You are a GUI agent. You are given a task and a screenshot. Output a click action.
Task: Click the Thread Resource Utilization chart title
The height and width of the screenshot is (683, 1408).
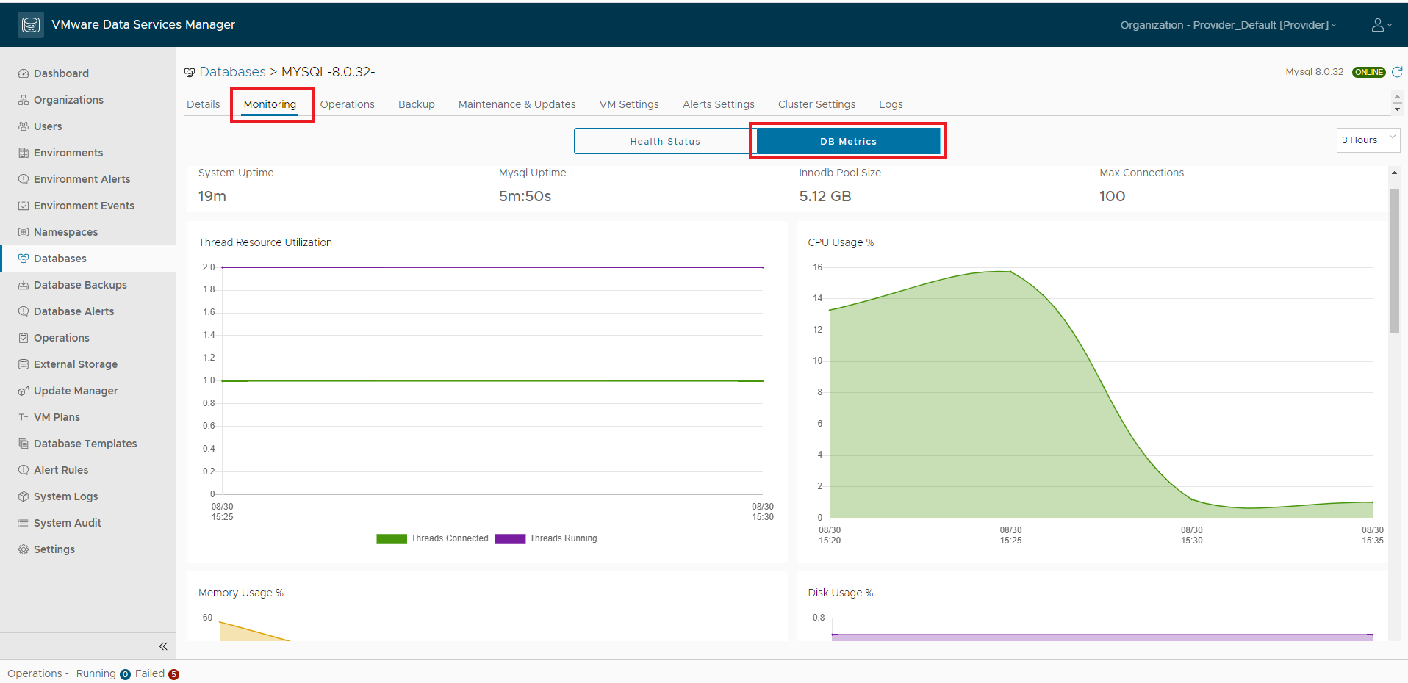265,242
